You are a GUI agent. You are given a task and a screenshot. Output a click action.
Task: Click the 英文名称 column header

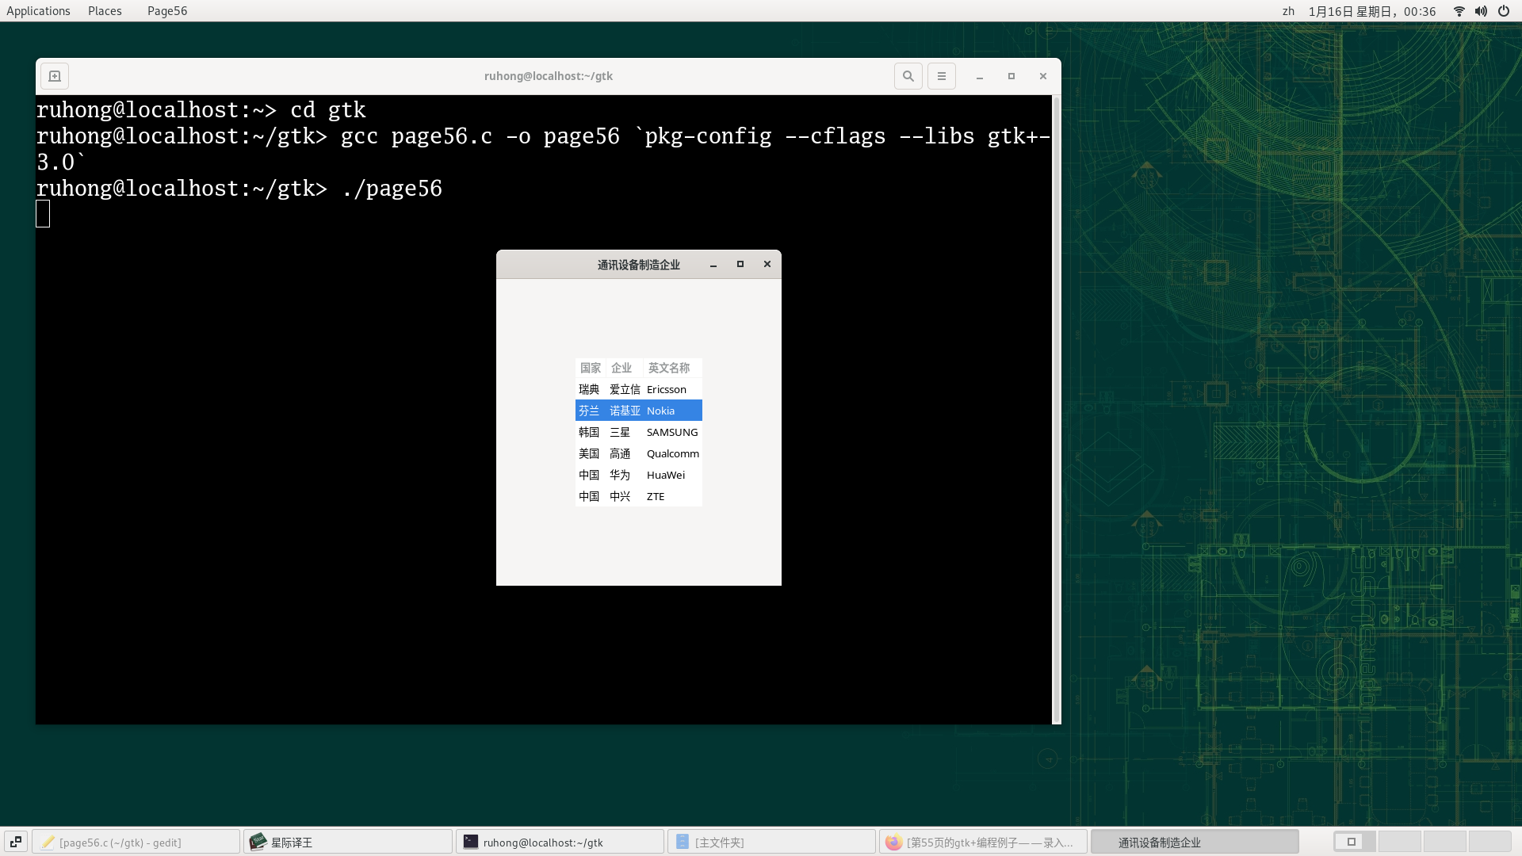coord(670,368)
